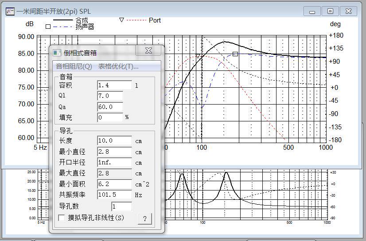Click the 填充 percentage field
The image size is (366, 241).
click(x=110, y=117)
